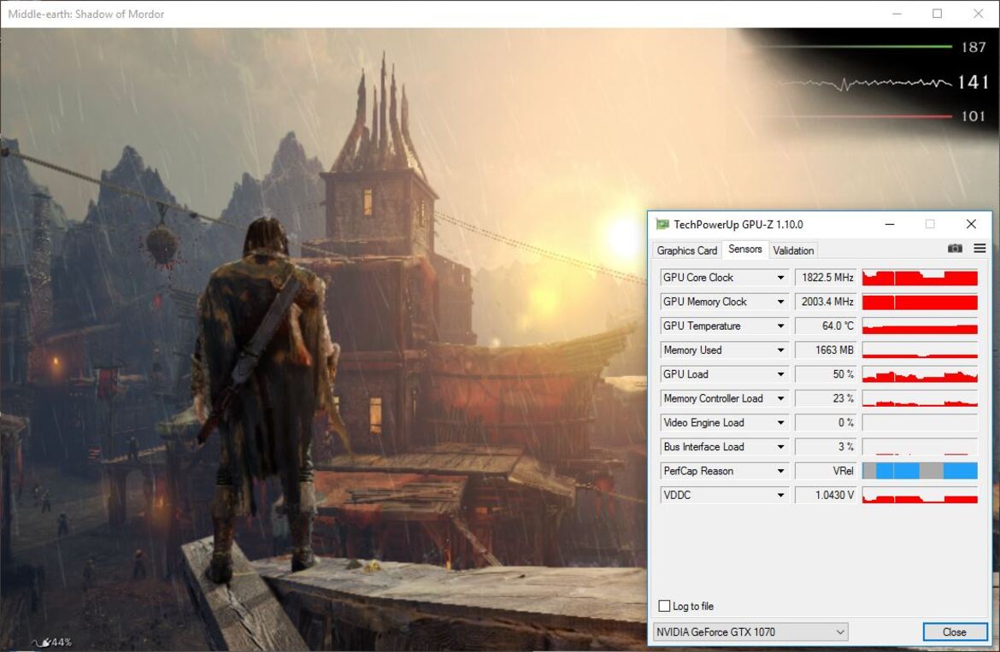The width and height of the screenshot is (1000, 652).
Task: Close the Shadow of Mordor game window
Action: 979,14
